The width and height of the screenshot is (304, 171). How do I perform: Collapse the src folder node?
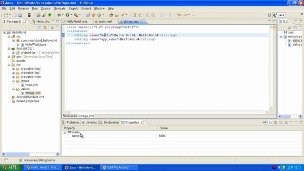pos(9,37)
